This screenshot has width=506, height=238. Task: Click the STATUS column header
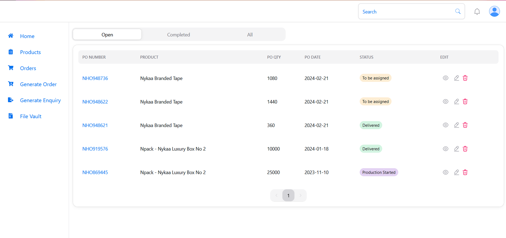click(367, 57)
